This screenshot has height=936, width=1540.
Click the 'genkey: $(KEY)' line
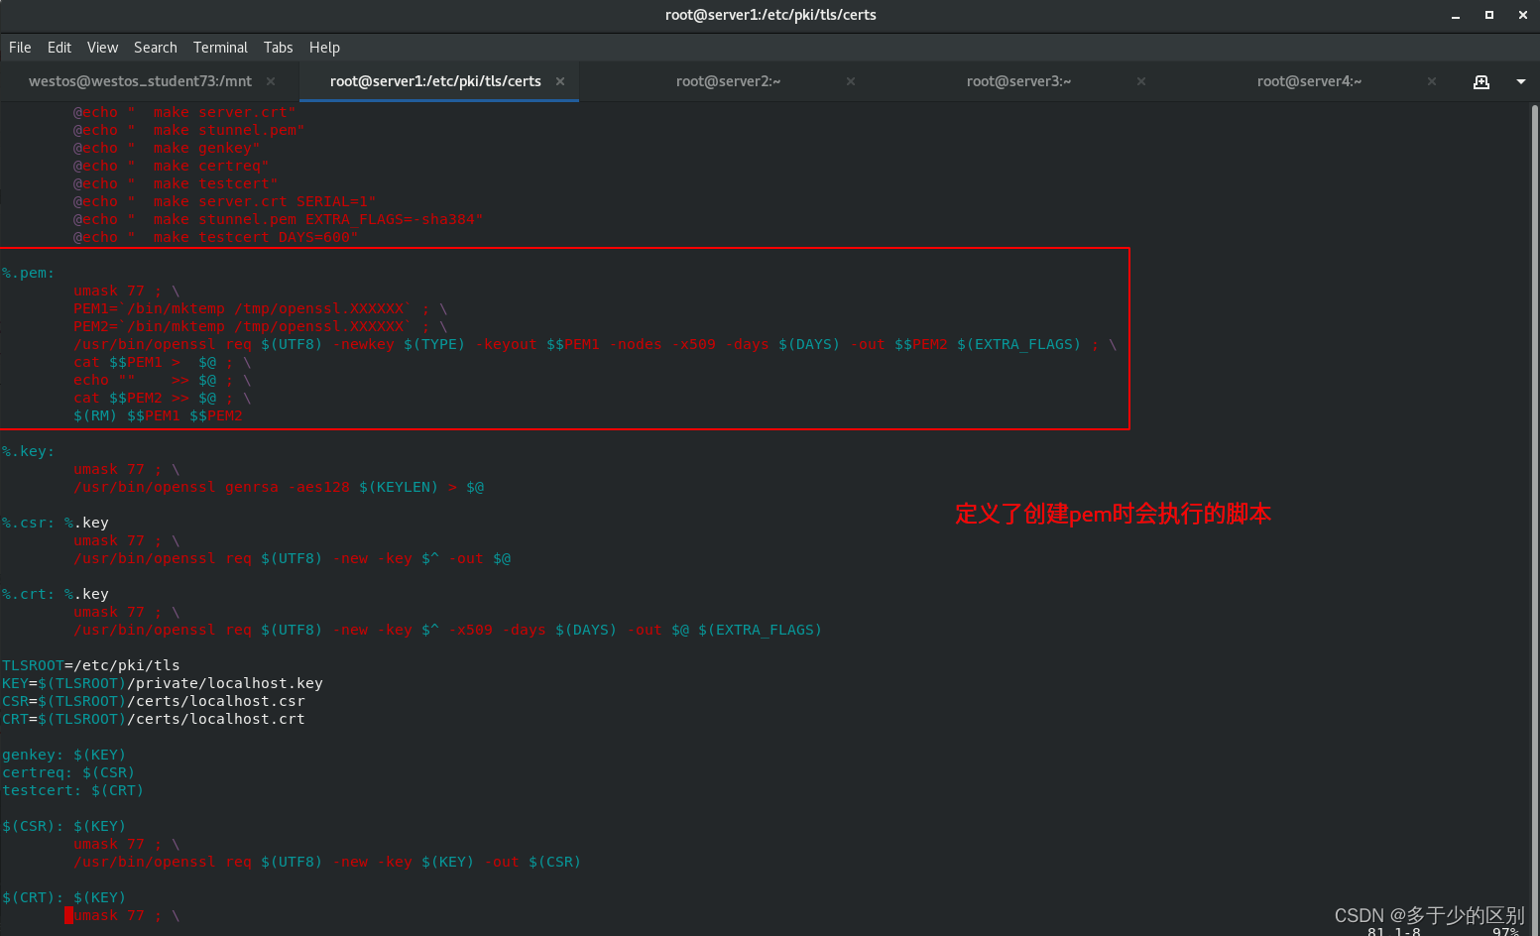coord(64,755)
